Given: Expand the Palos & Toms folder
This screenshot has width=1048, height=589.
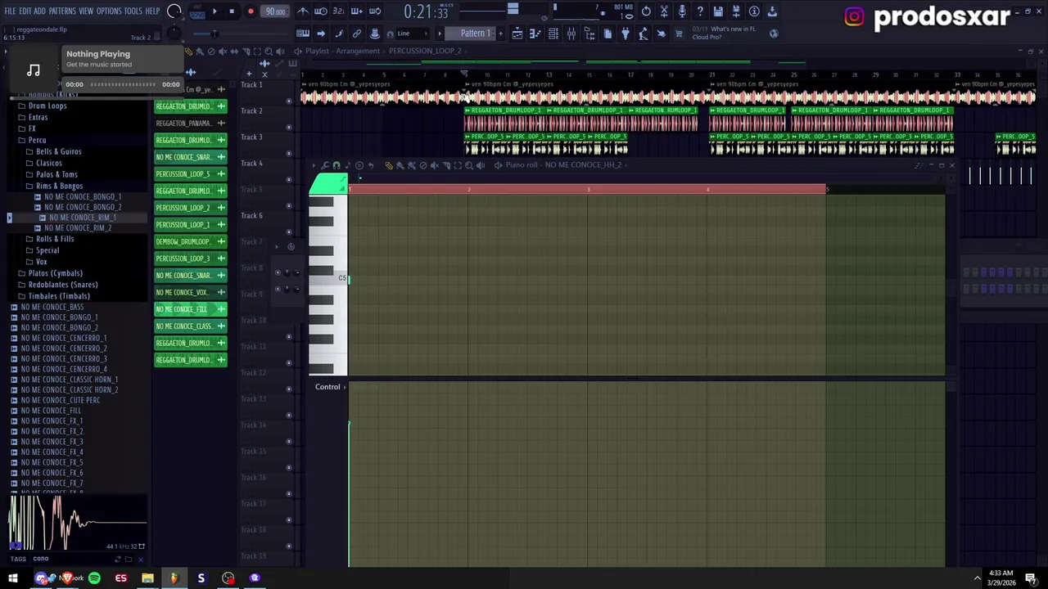Looking at the screenshot, I should coord(56,174).
